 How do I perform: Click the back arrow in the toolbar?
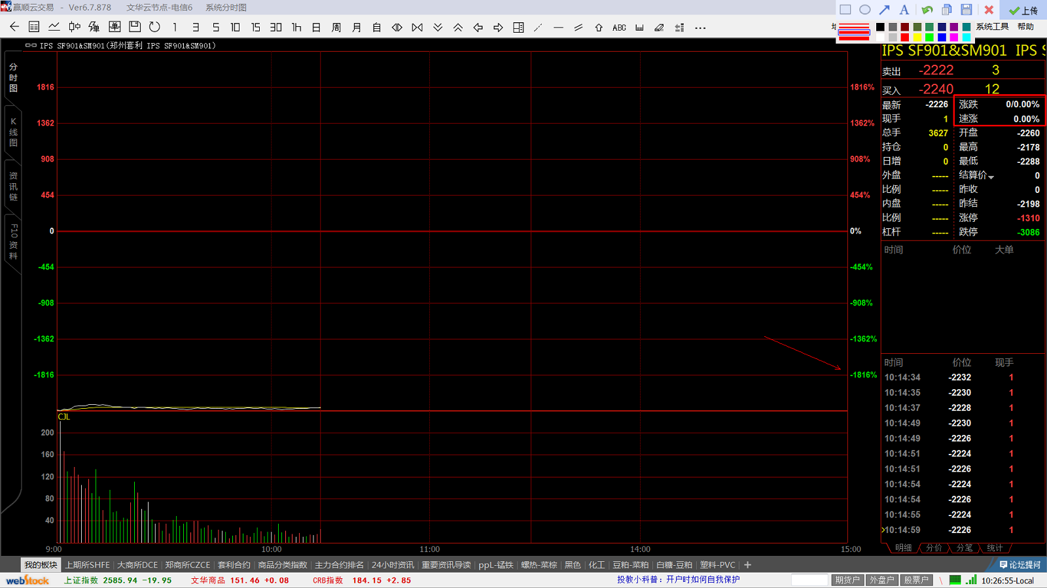(x=14, y=27)
